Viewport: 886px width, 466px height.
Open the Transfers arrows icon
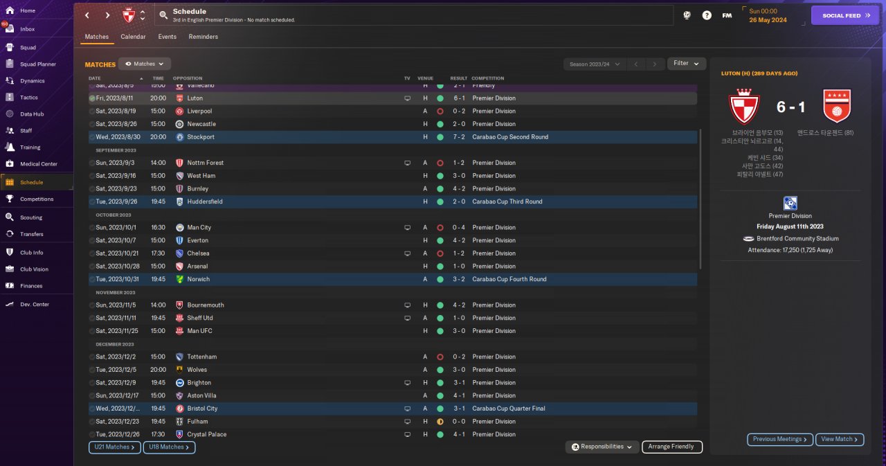[x=10, y=234]
